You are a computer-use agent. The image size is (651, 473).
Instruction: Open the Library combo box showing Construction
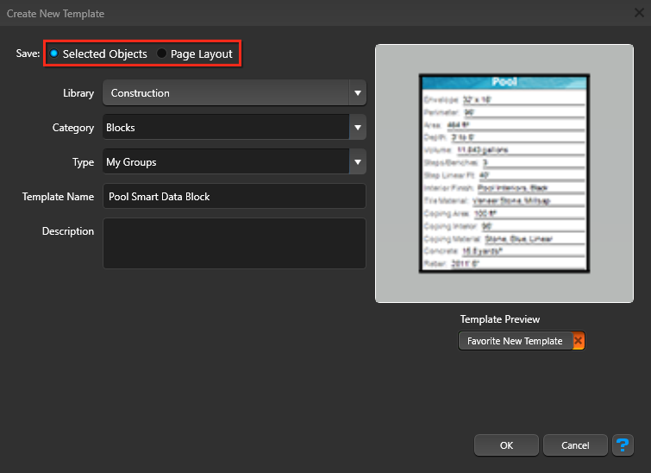[x=224, y=93]
